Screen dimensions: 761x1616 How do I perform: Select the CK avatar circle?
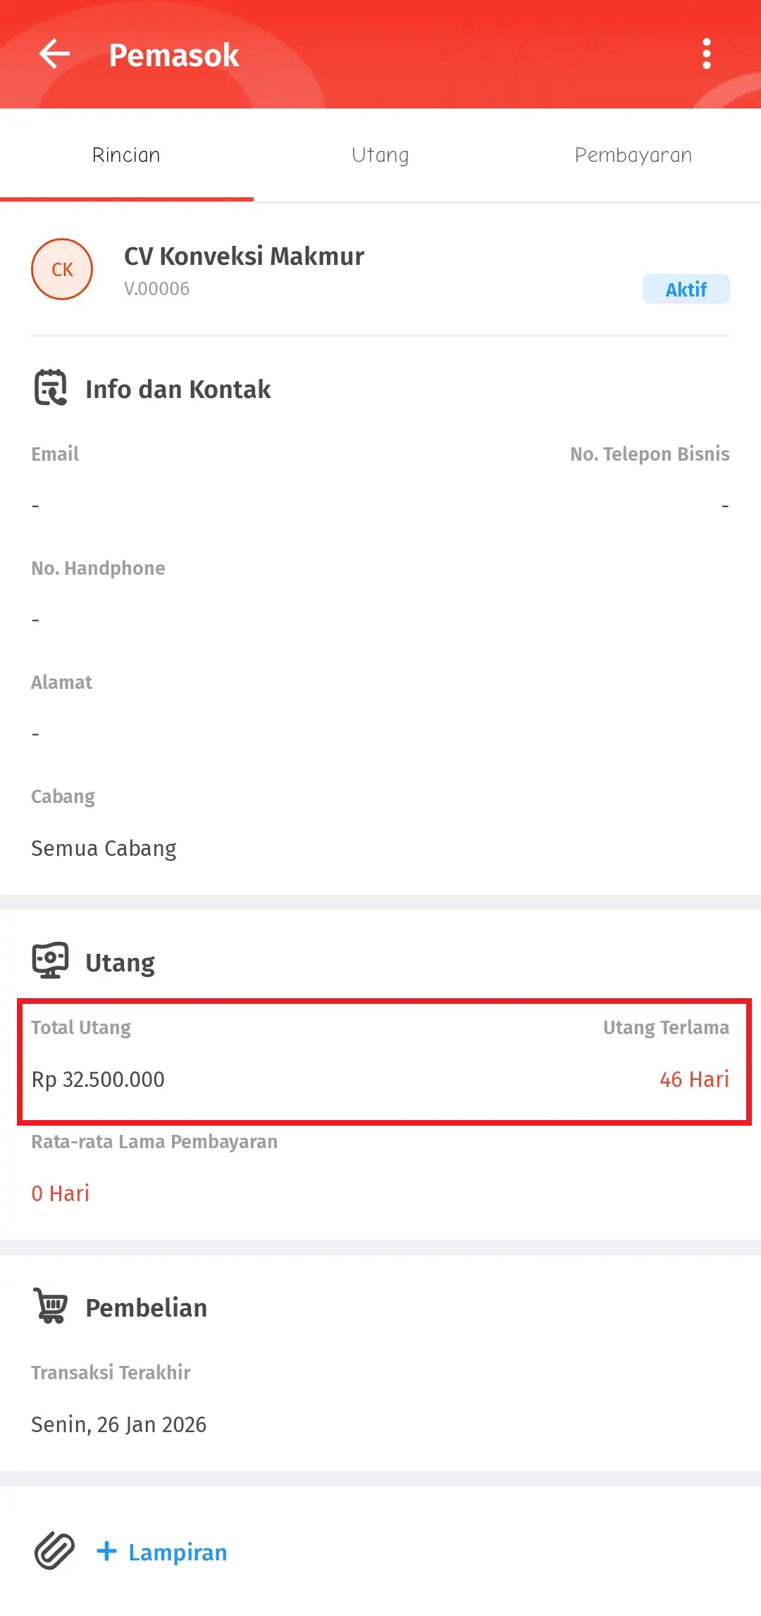pos(62,268)
